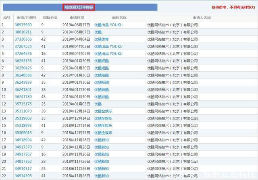258x180 pixels.
Task: Open trademark 优酷短酷 in row 6
Action: 101,61
